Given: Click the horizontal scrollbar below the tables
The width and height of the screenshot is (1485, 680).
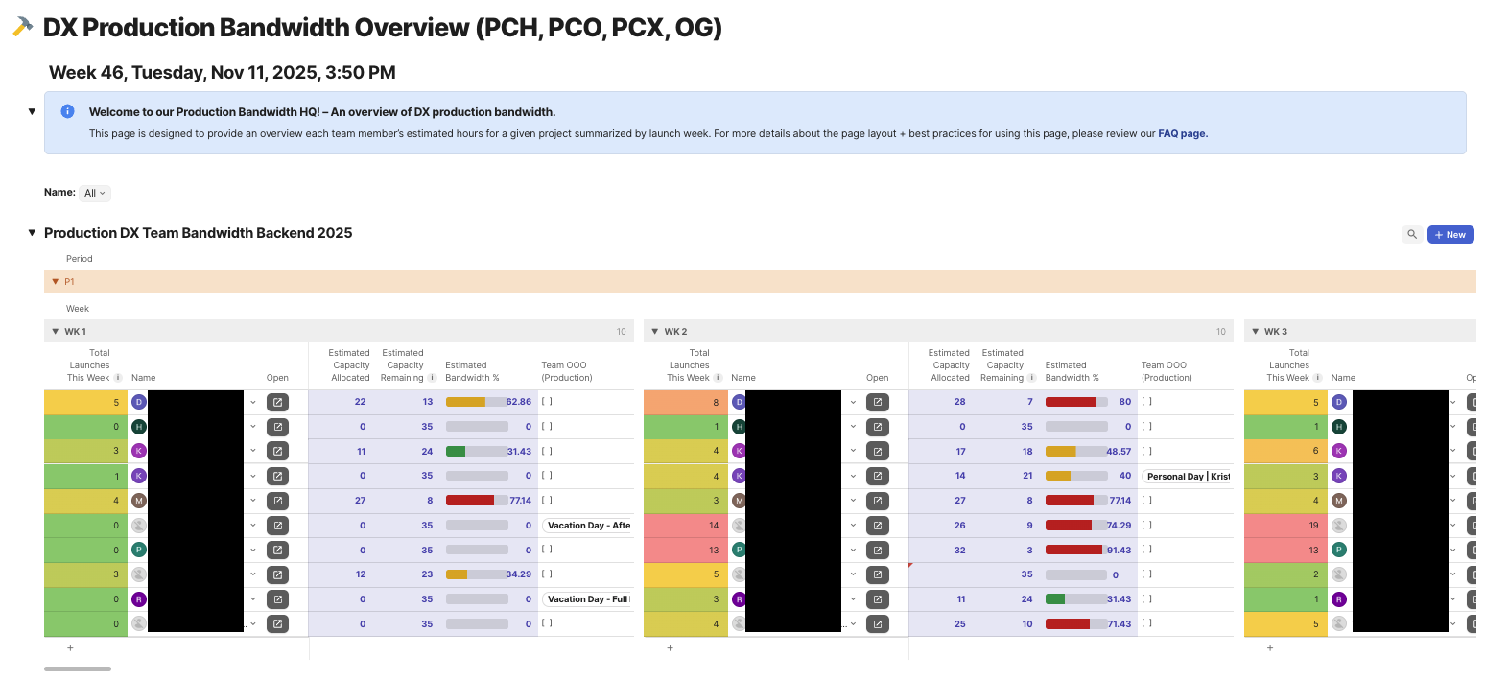Looking at the screenshot, I should tap(78, 668).
